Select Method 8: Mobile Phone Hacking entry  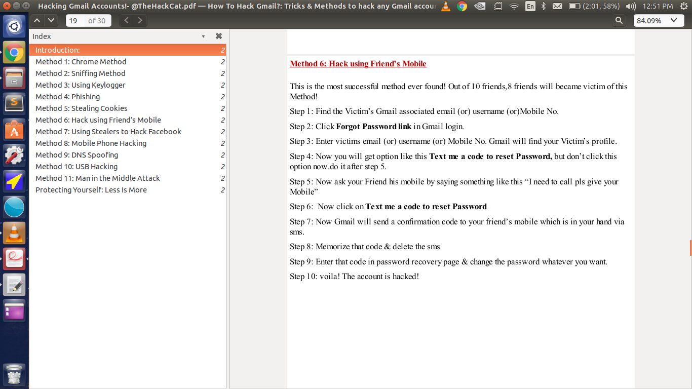pyautogui.click(x=128, y=143)
